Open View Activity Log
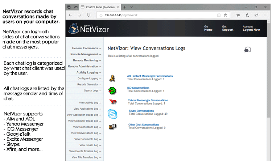The image size is (276, 161). click(x=90, y=102)
